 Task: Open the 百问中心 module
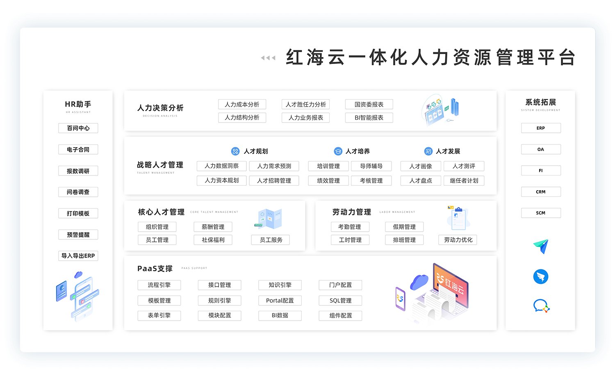click(78, 128)
